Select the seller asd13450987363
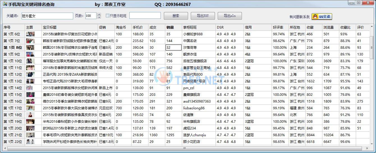Image resolution: width=376 pixels, height=153 pixels. click(197, 101)
